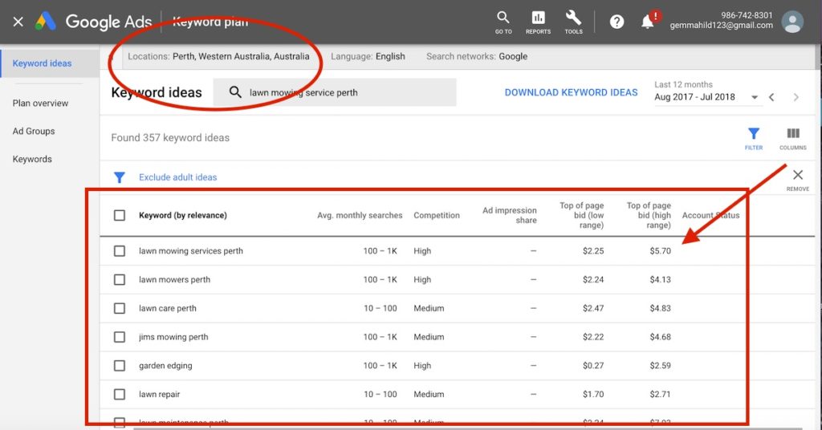The height and width of the screenshot is (430, 822).
Task: Toggle the select-all keywords checkbox
Action: (x=120, y=215)
